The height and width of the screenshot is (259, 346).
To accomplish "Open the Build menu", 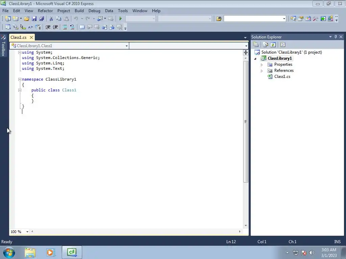I will 79,11.
